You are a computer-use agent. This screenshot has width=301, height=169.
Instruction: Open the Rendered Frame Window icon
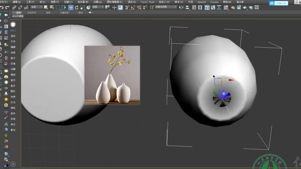pyautogui.click(x=239, y=7)
